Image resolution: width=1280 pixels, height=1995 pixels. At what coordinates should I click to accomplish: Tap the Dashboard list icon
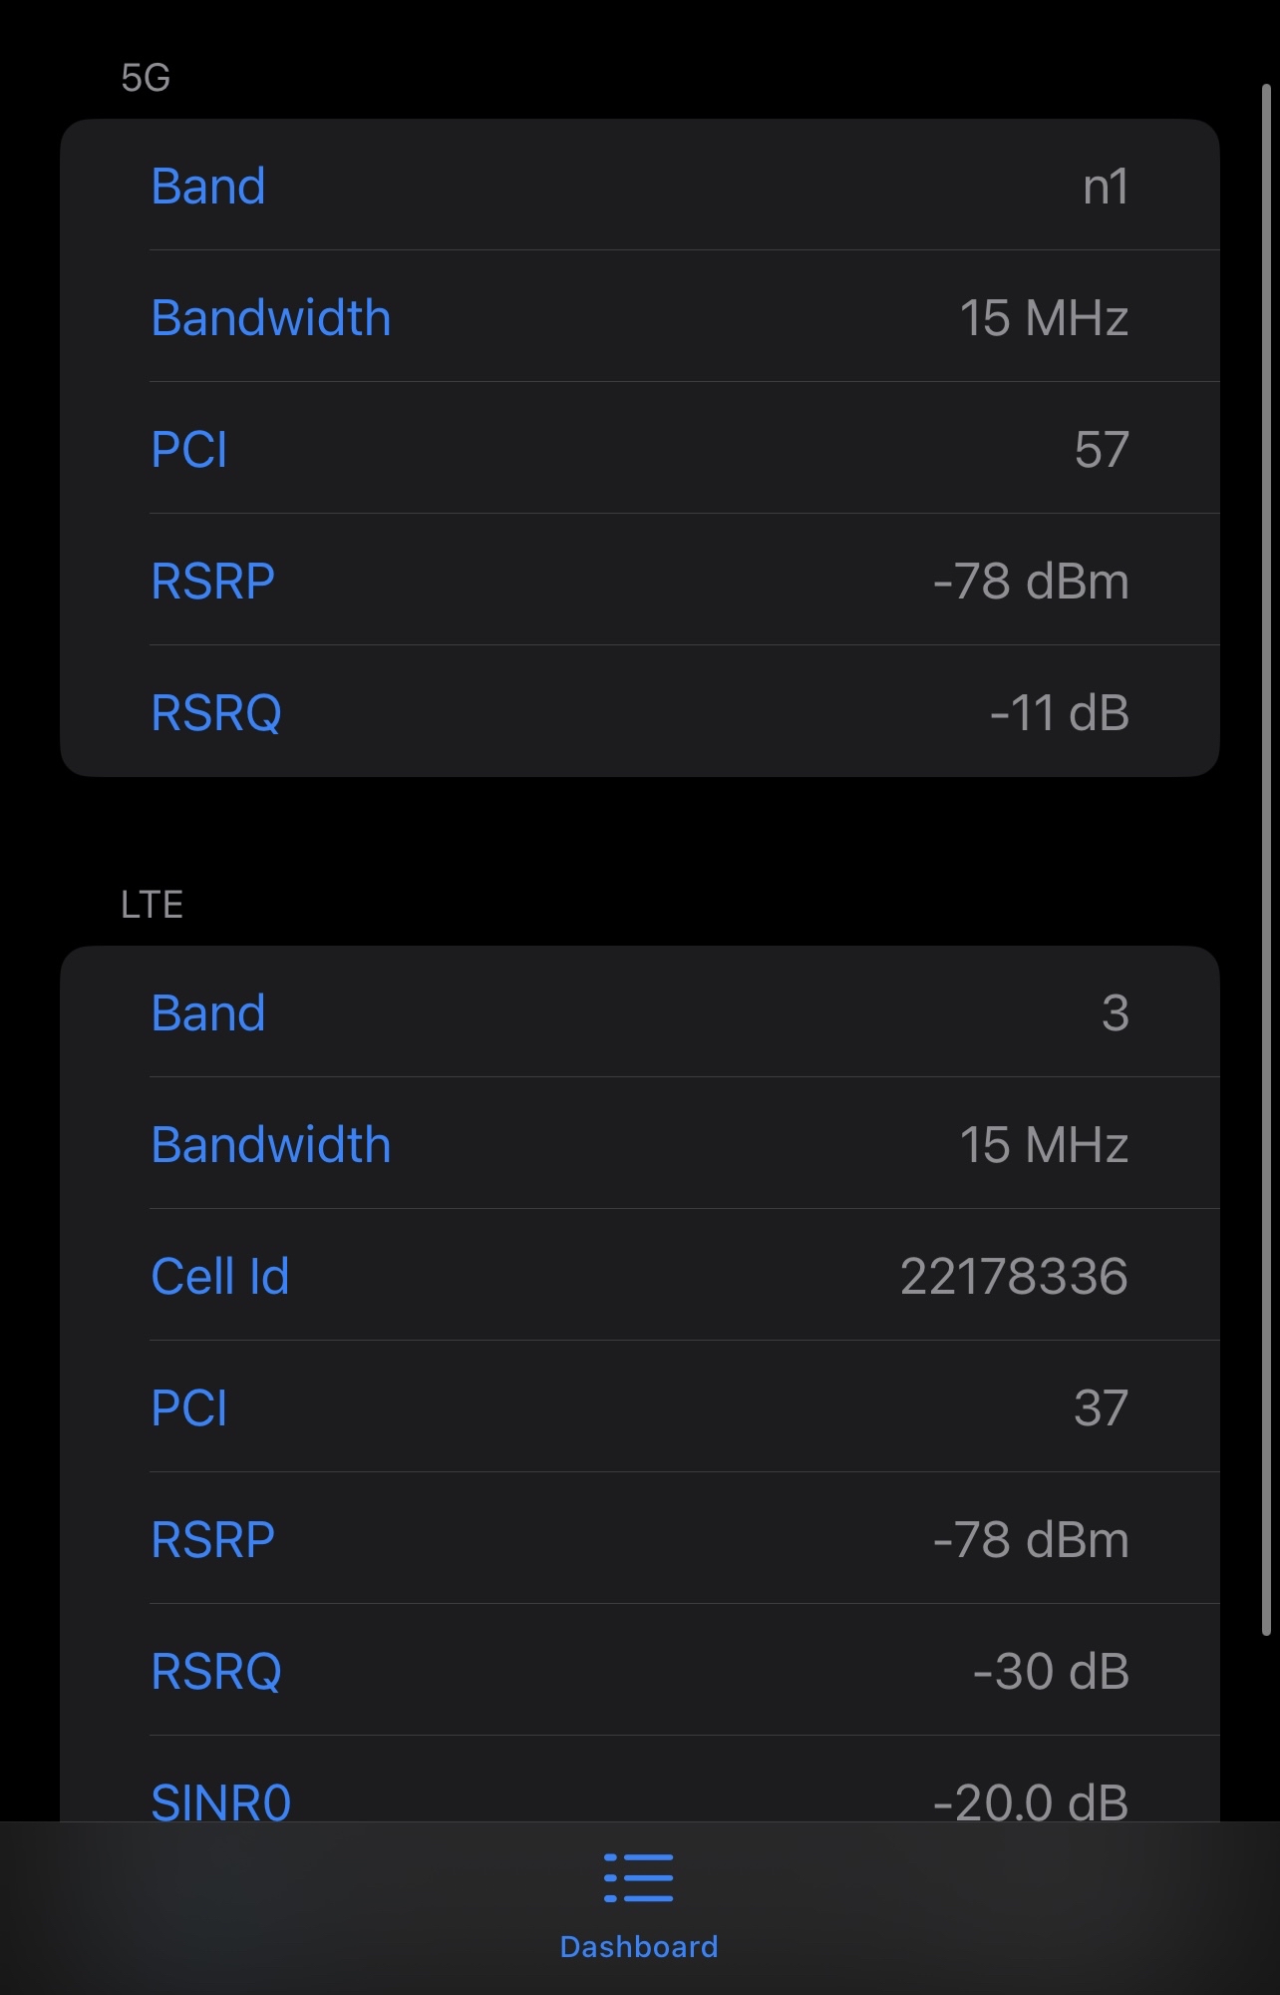tap(639, 1878)
